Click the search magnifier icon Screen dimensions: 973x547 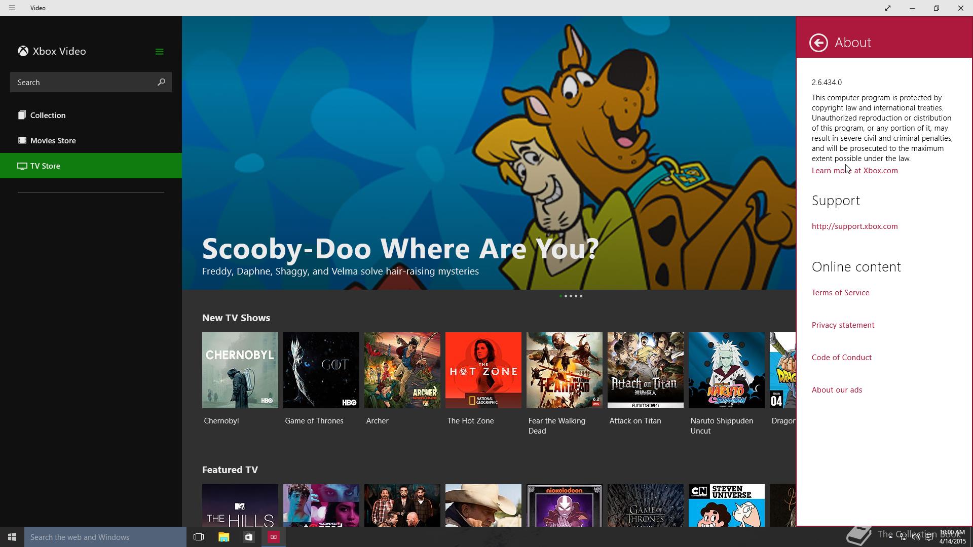(x=161, y=82)
